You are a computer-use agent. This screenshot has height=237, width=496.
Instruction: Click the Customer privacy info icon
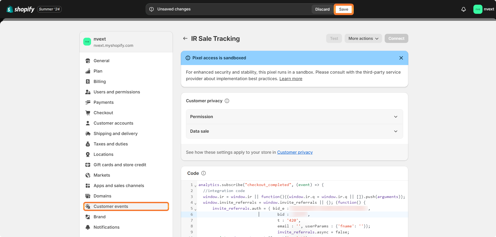coord(227,101)
